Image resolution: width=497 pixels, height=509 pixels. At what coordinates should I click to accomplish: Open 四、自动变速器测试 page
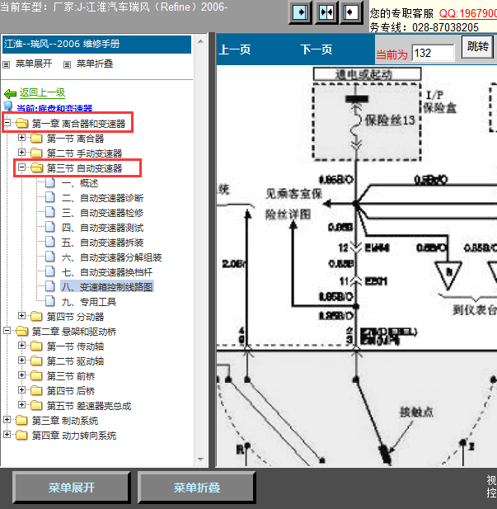pyautogui.click(x=102, y=228)
